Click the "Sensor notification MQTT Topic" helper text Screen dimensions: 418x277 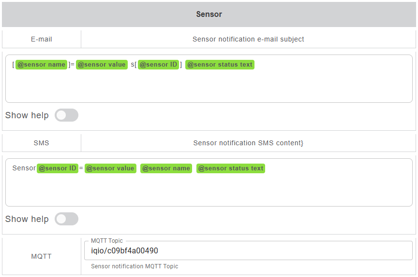coord(134,266)
